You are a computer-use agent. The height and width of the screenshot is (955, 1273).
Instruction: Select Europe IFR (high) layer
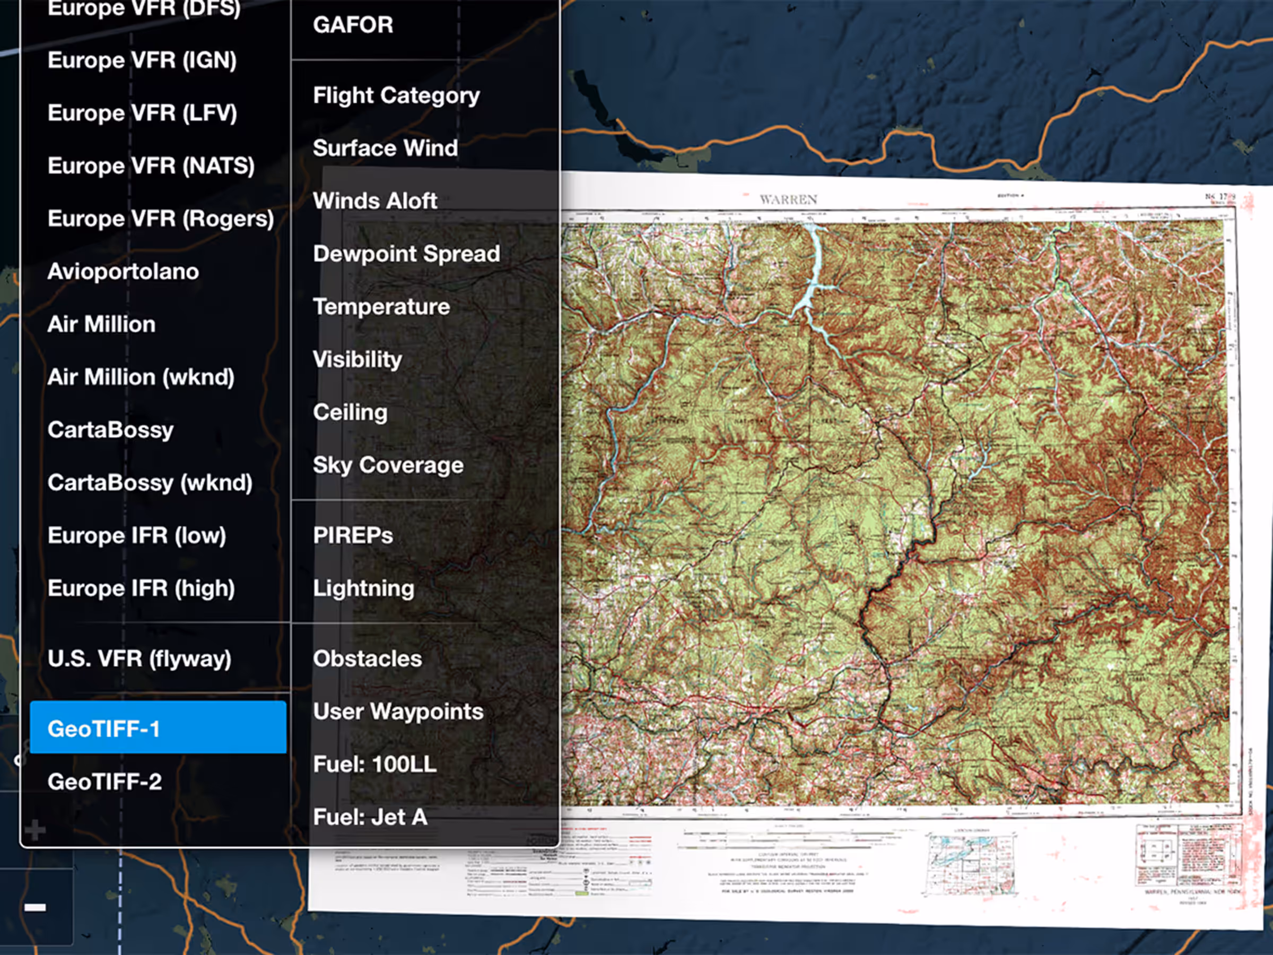(x=141, y=588)
